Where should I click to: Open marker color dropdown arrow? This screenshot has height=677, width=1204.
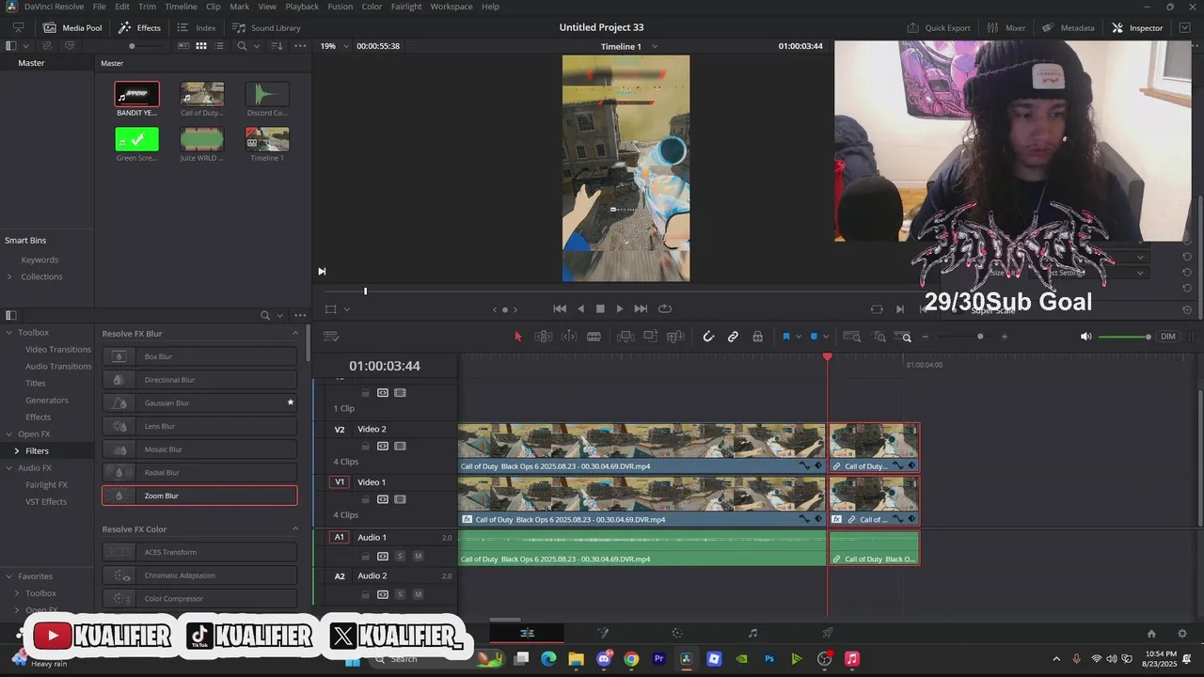click(x=825, y=337)
